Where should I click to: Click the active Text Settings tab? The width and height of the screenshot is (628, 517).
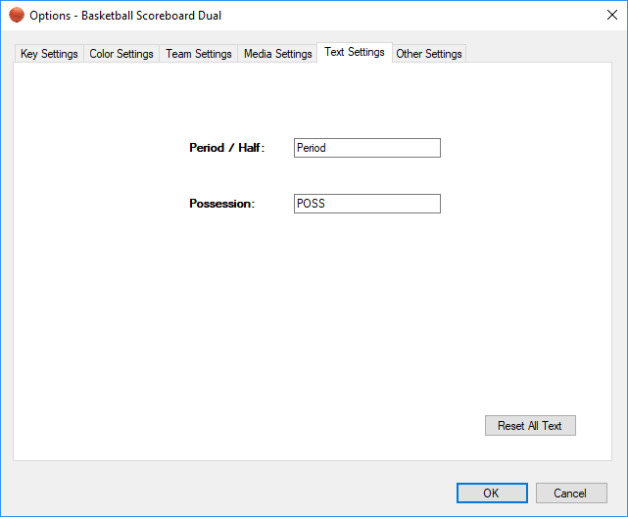click(354, 52)
